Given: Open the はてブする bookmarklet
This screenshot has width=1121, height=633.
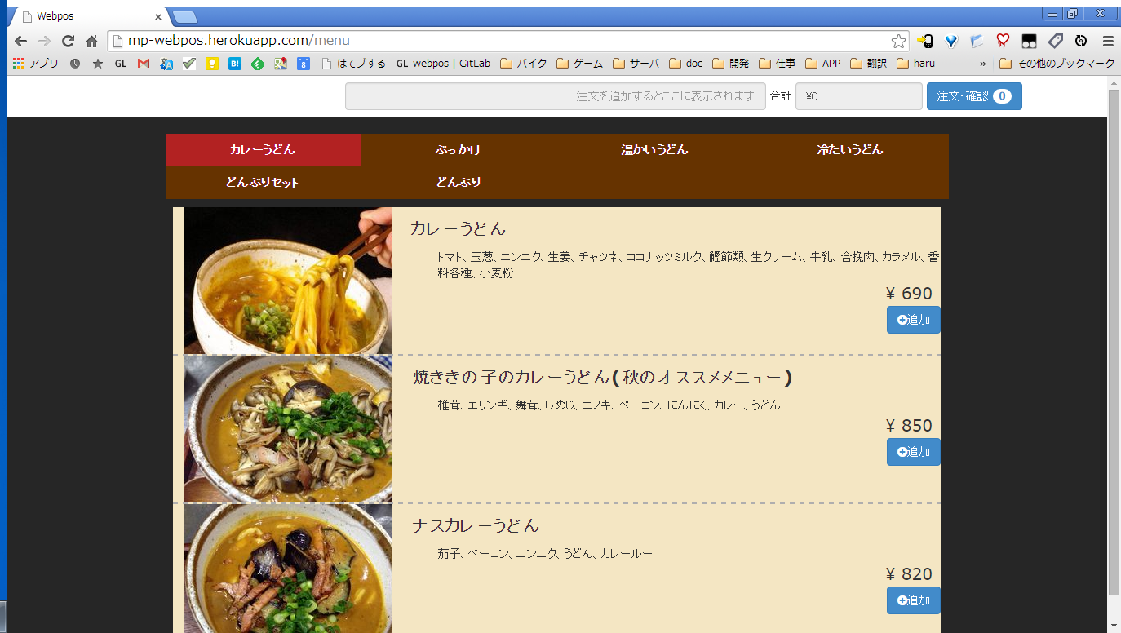Looking at the screenshot, I should pos(353,63).
